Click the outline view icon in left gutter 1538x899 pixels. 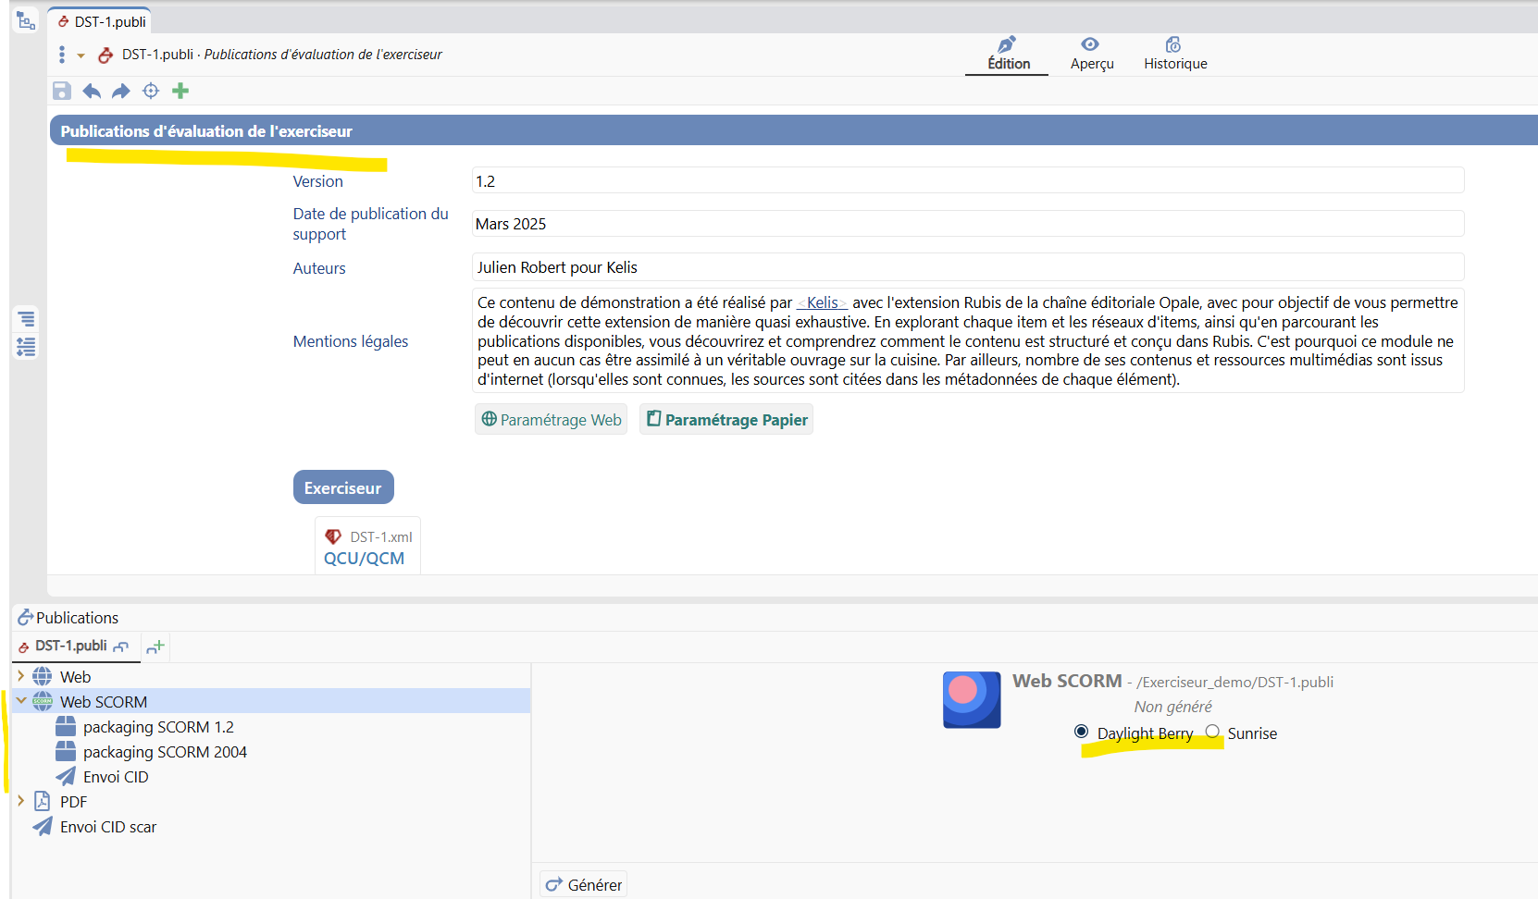pyautogui.click(x=26, y=319)
